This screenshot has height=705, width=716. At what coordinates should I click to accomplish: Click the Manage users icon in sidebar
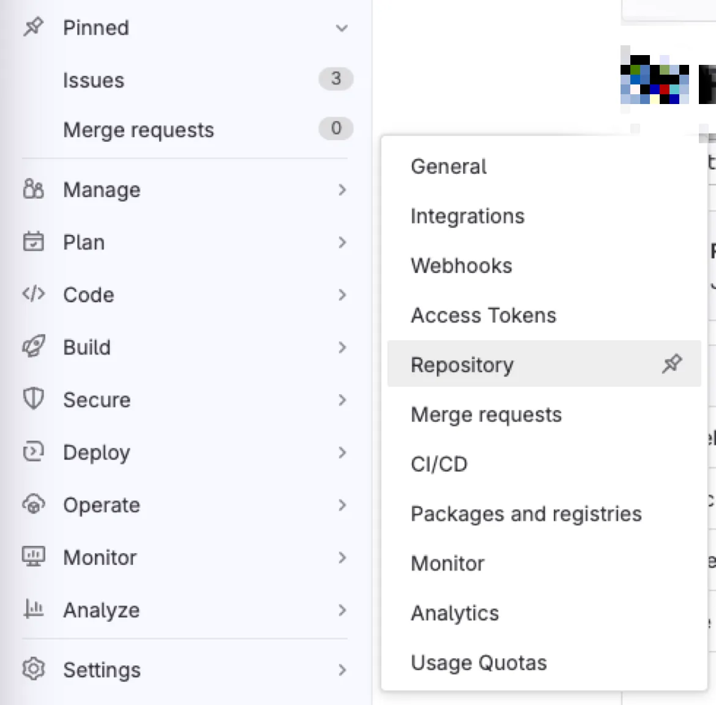pos(33,189)
